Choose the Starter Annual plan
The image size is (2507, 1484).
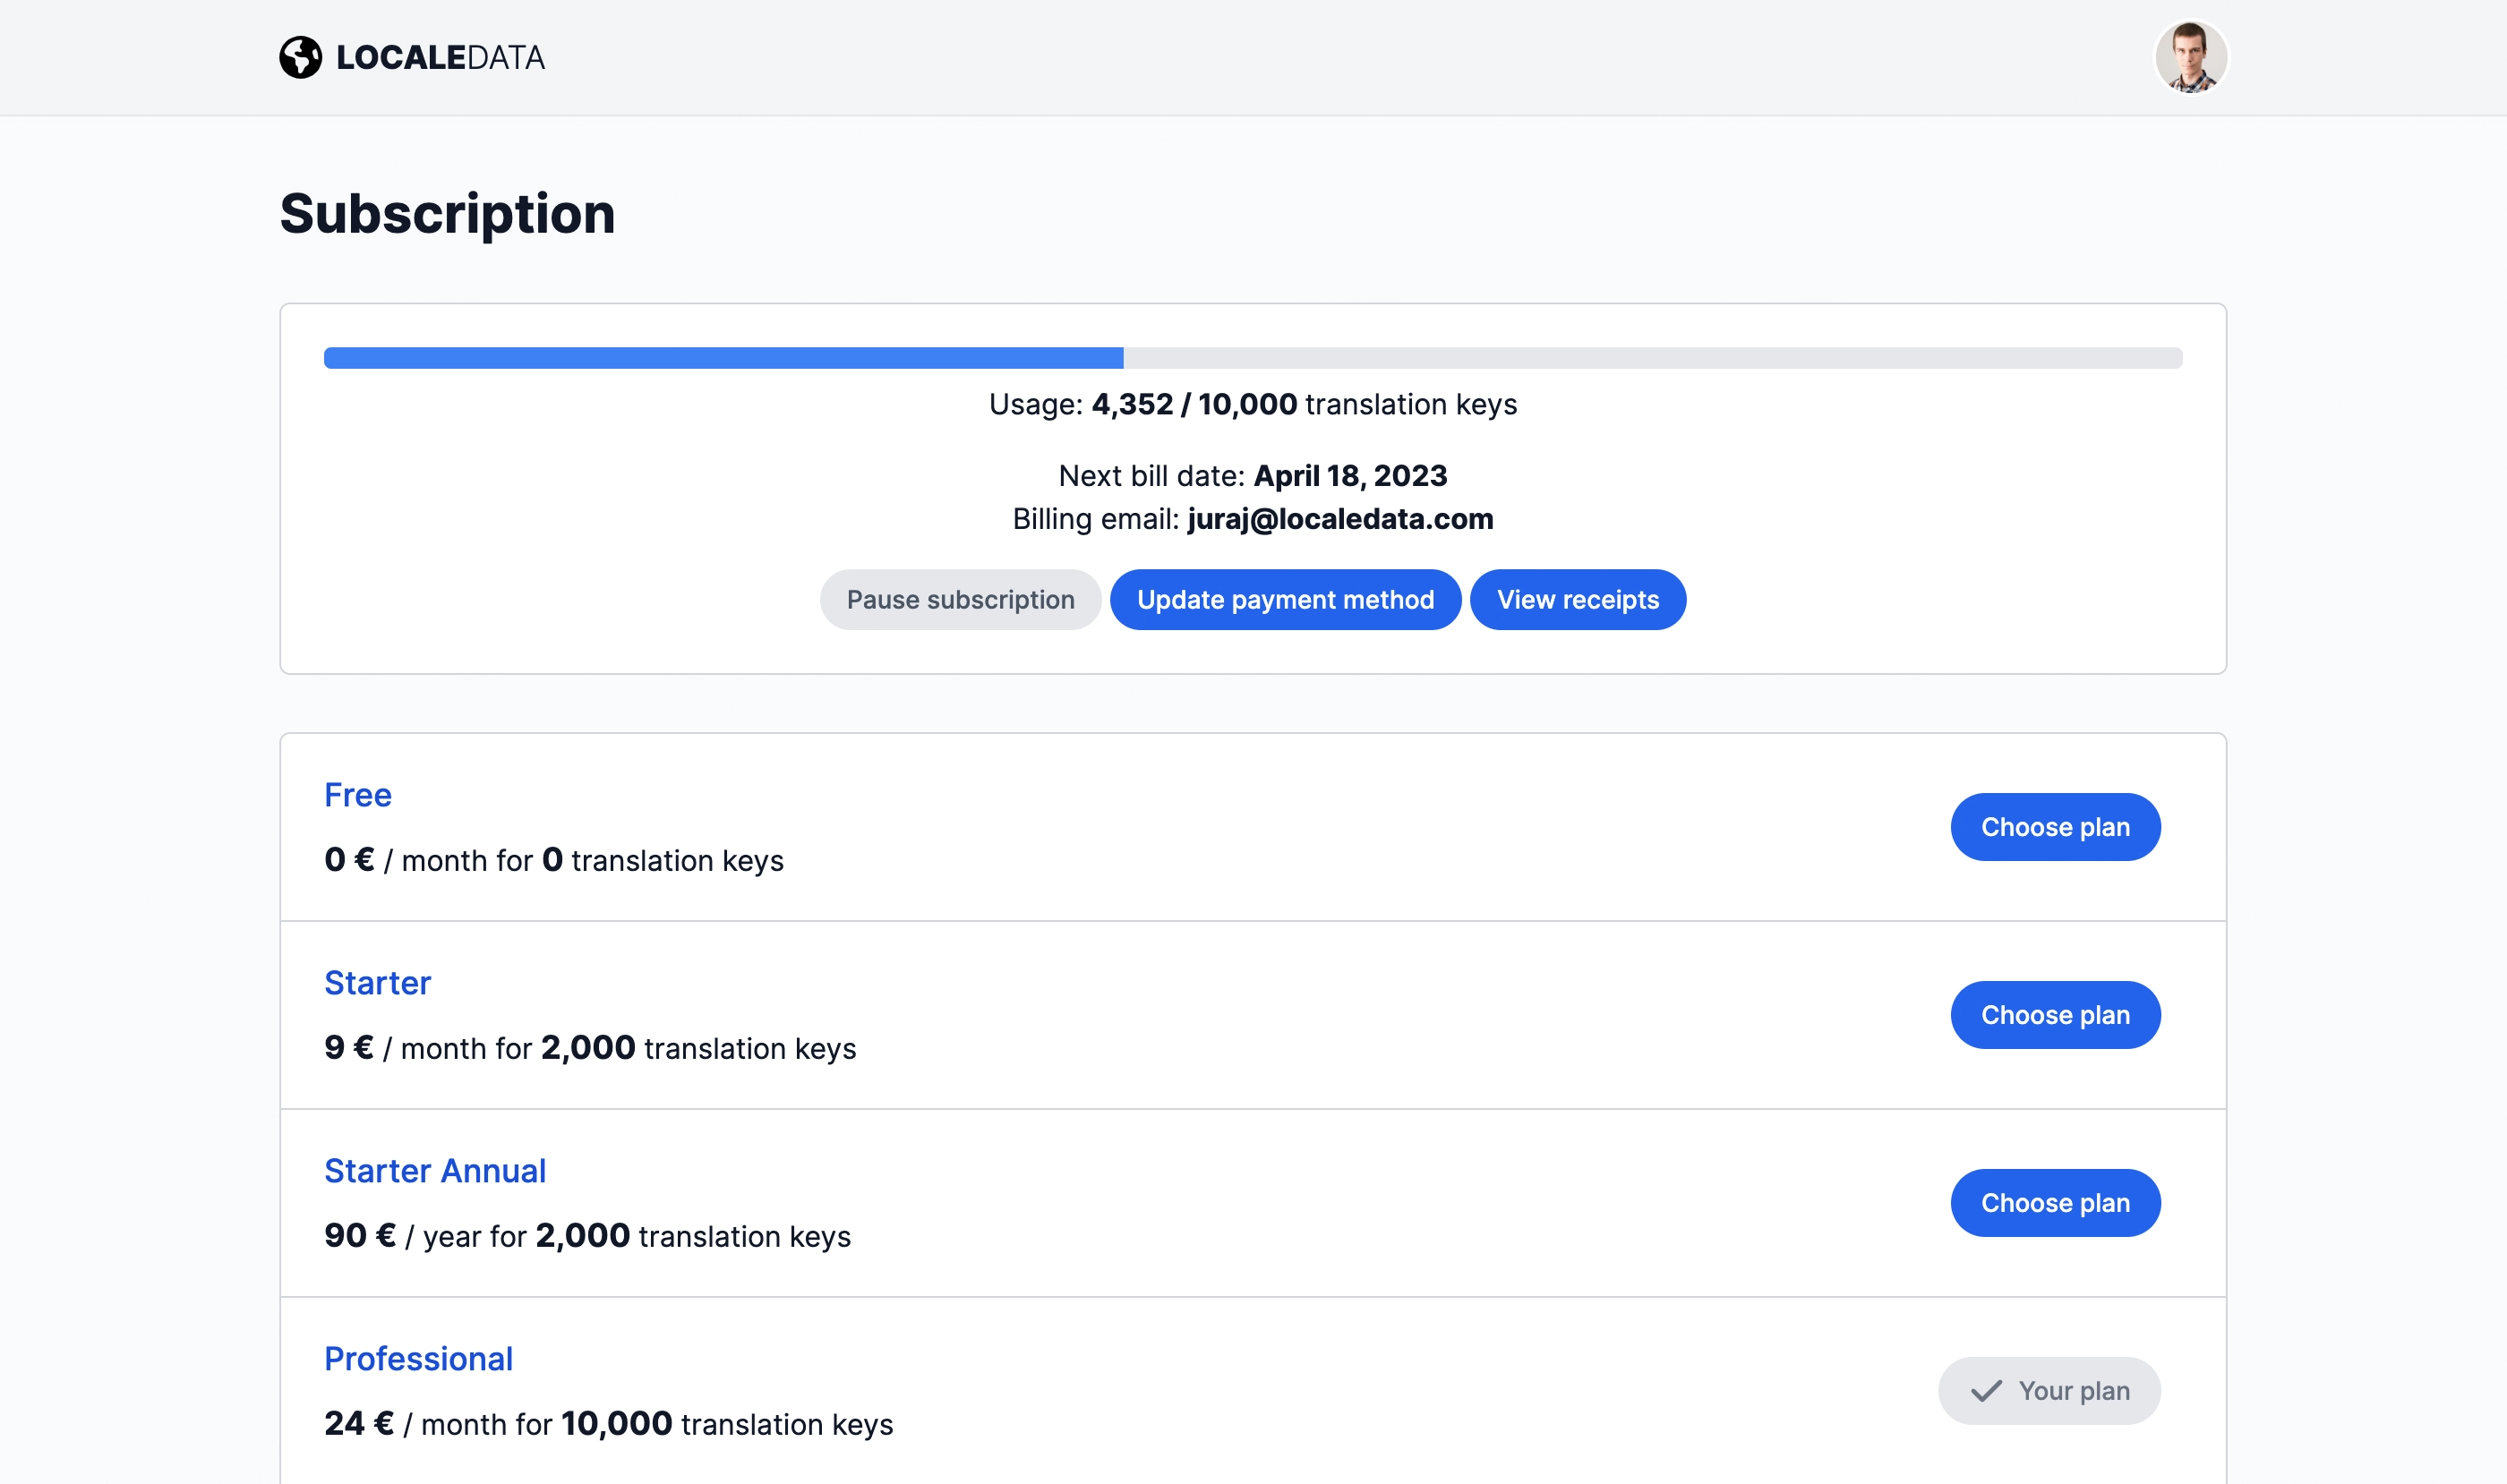(2055, 1203)
